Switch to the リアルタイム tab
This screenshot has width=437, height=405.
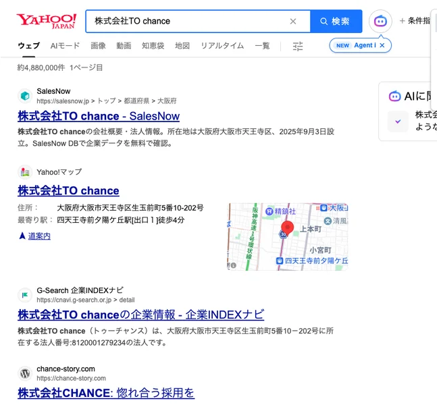(x=222, y=46)
